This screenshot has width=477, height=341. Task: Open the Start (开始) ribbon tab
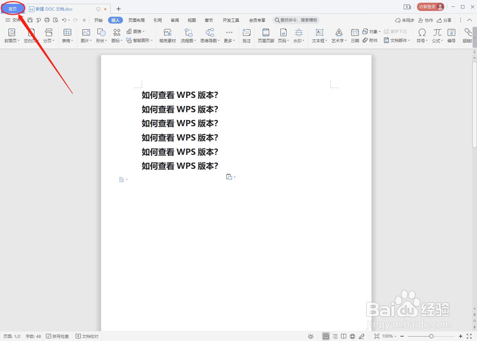click(98, 20)
